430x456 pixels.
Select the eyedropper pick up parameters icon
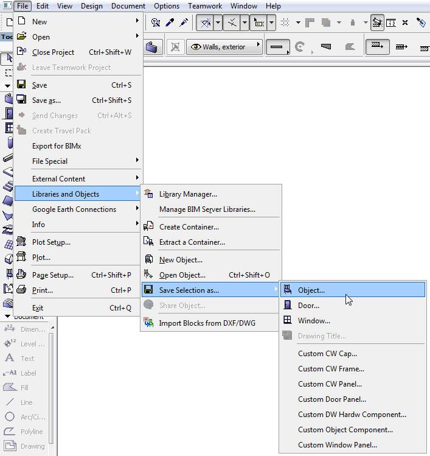pos(170,23)
